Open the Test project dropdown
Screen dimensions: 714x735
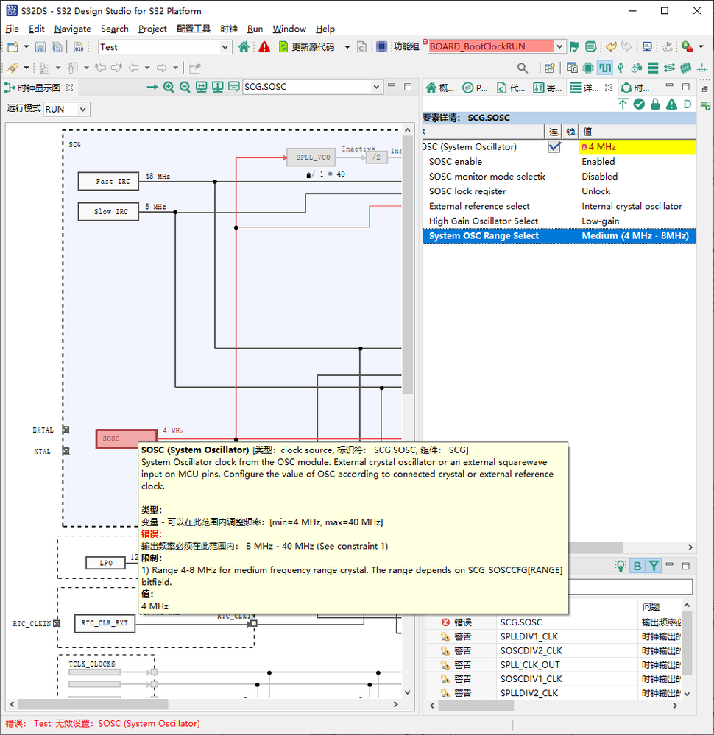(x=225, y=47)
